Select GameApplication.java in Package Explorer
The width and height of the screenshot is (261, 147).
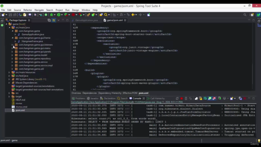click(x=33, y=34)
